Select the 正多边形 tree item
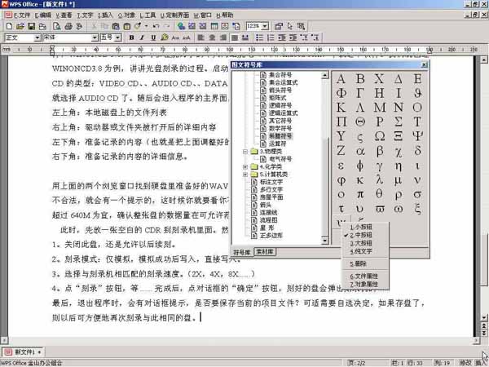489x367 pixels. point(271,236)
